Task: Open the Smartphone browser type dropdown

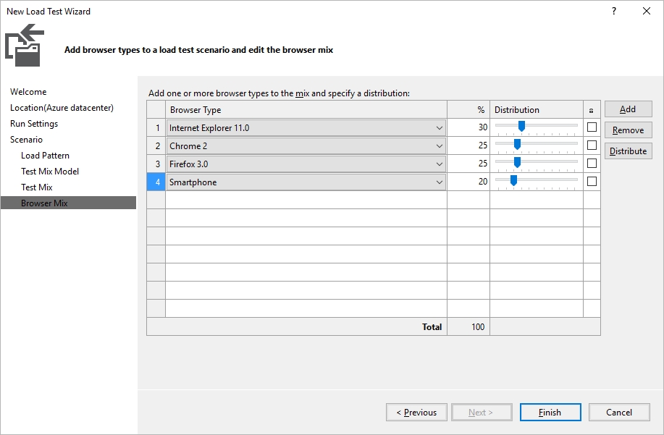Action: click(439, 182)
